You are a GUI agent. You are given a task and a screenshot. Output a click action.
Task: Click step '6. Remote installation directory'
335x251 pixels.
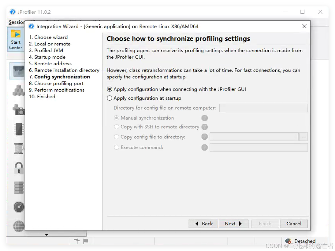(x=64, y=70)
